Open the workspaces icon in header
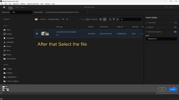 167,7
